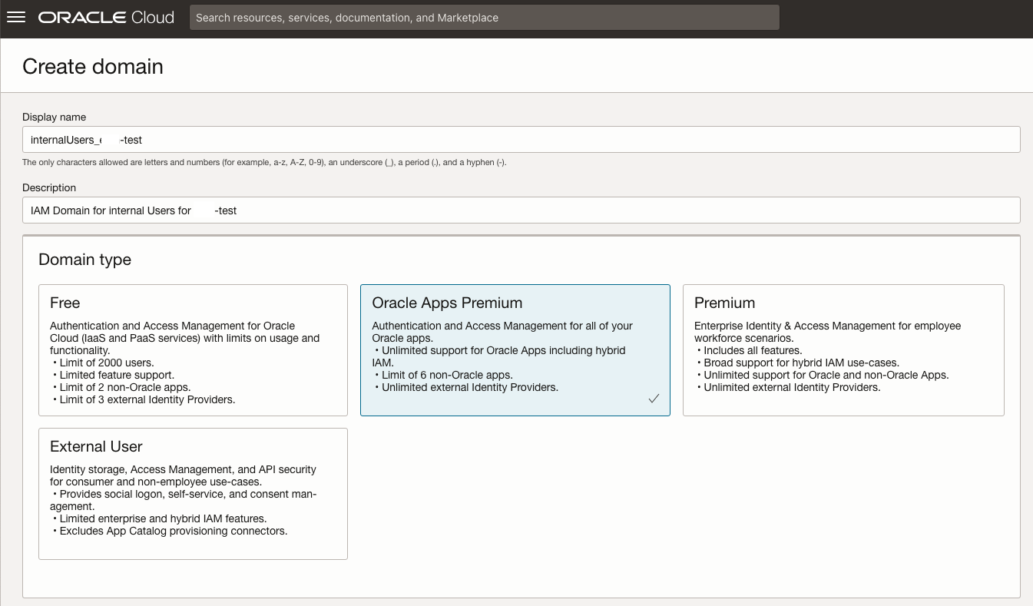This screenshot has width=1033, height=606.
Task: Click the Display name field label
Action: 54,117
